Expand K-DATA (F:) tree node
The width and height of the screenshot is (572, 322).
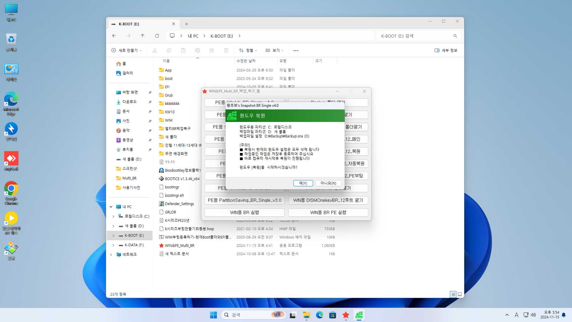[x=113, y=245]
